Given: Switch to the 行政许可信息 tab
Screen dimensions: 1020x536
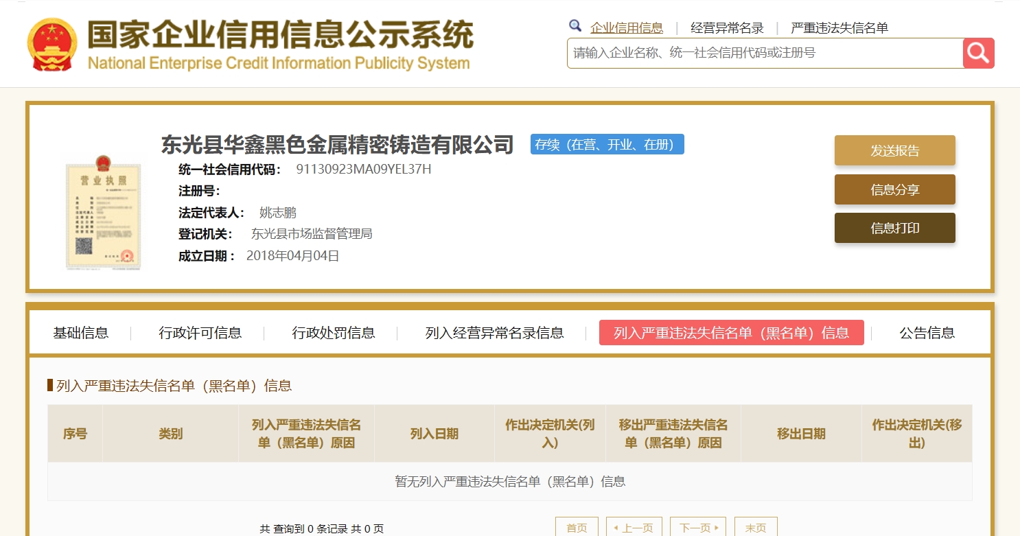Looking at the screenshot, I should (x=200, y=333).
